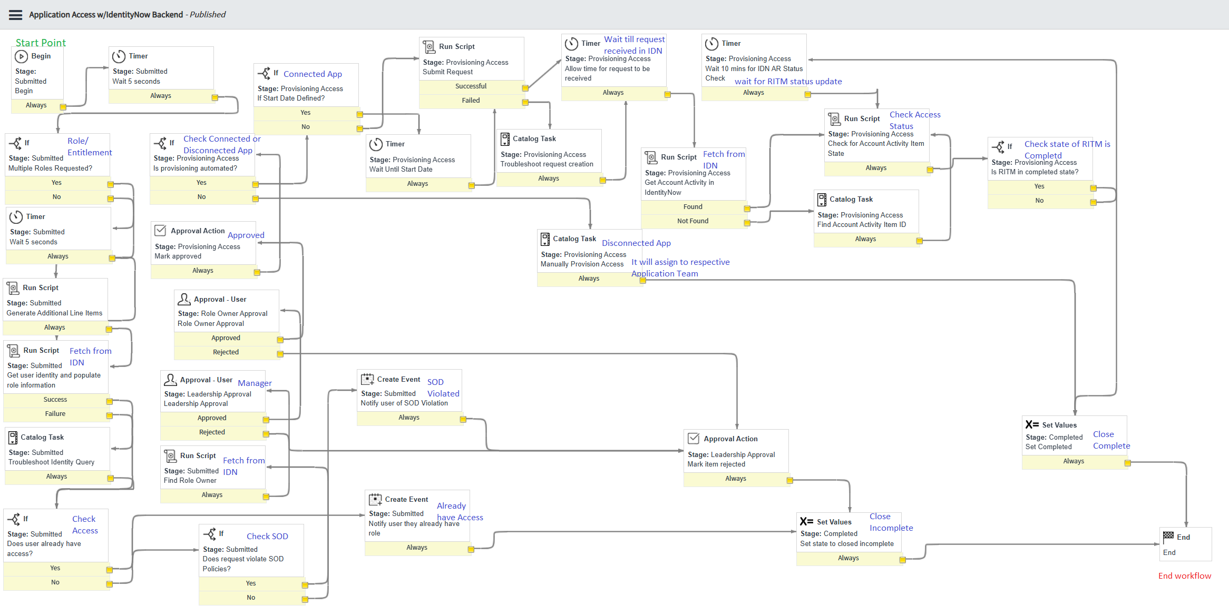The height and width of the screenshot is (615, 1229).
Task: Open the hamburger menu at top left
Action: (x=16, y=15)
